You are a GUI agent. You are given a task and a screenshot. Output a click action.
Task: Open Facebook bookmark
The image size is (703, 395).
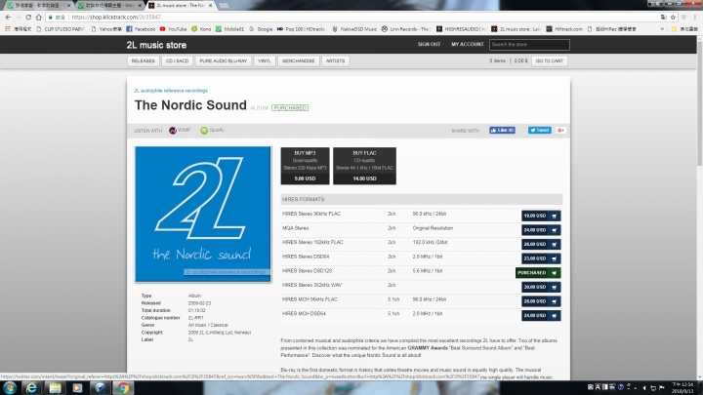141,28
